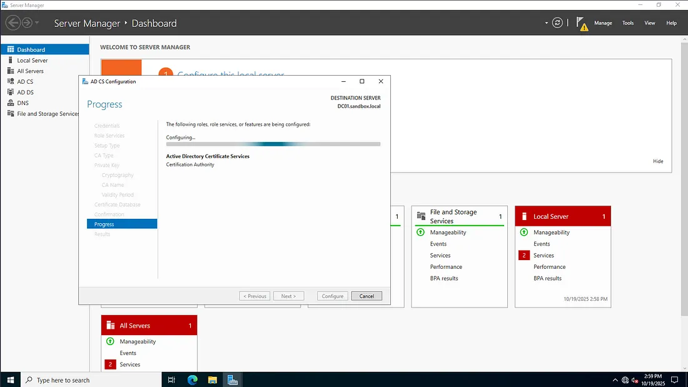
Task: Open the Tools menu
Action: click(628, 23)
